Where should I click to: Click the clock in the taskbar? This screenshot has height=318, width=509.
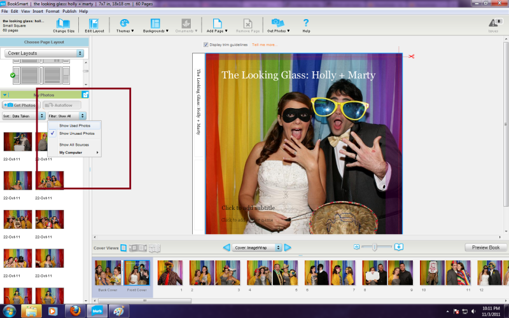pyautogui.click(x=491, y=311)
